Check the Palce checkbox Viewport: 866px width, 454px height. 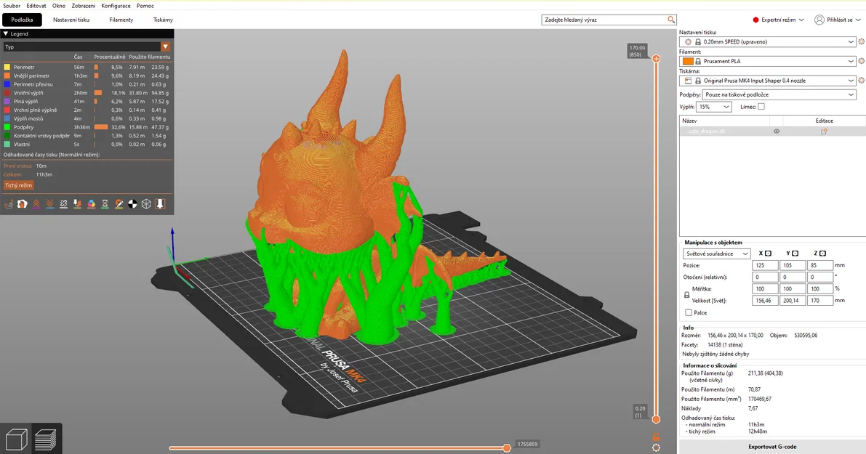pyautogui.click(x=688, y=313)
